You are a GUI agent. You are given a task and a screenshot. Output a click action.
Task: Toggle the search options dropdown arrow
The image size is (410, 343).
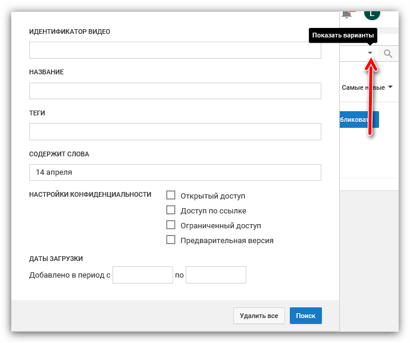(370, 53)
